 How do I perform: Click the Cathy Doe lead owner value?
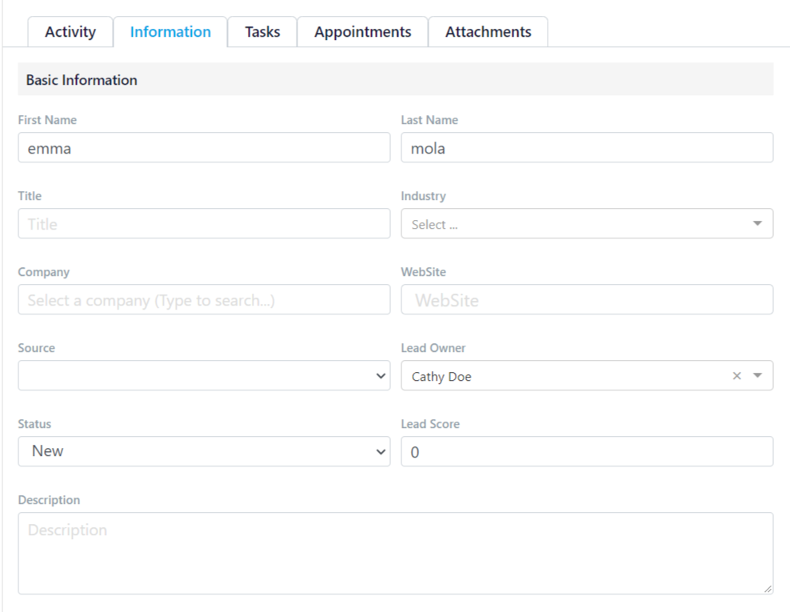pyautogui.click(x=441, y=377)
